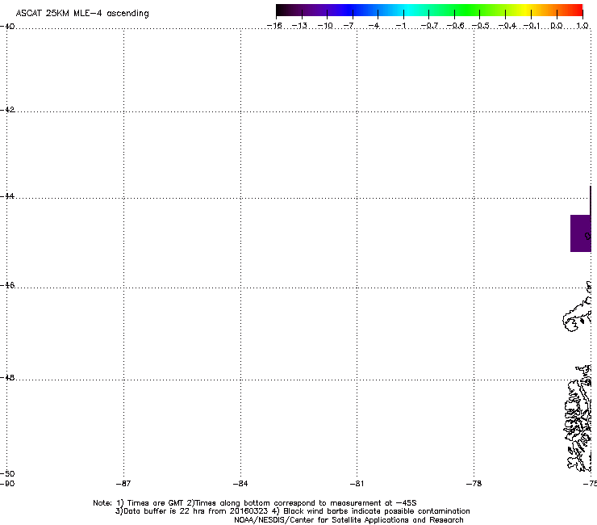The image size is (597, 525).
Task: Click the -0.7 label on the color scale
Action: click(429, 26)
